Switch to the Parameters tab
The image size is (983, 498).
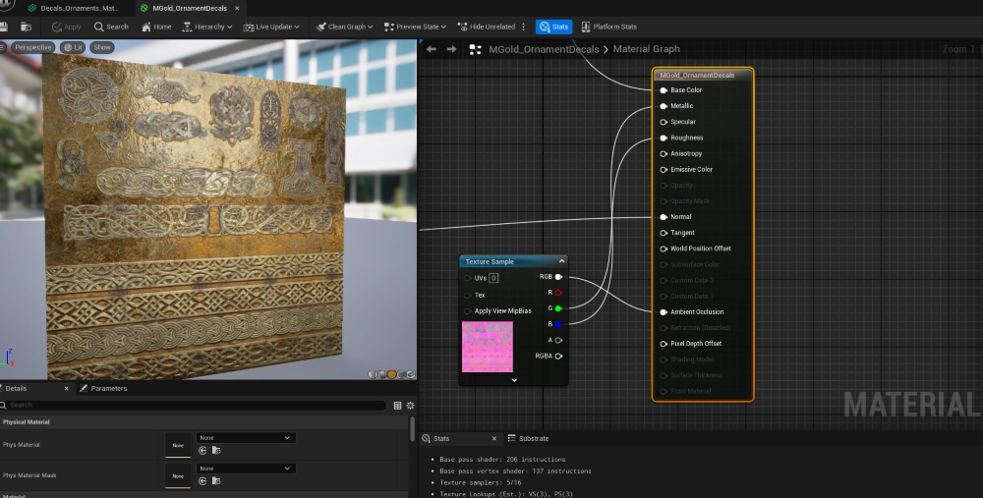point(108,388)
